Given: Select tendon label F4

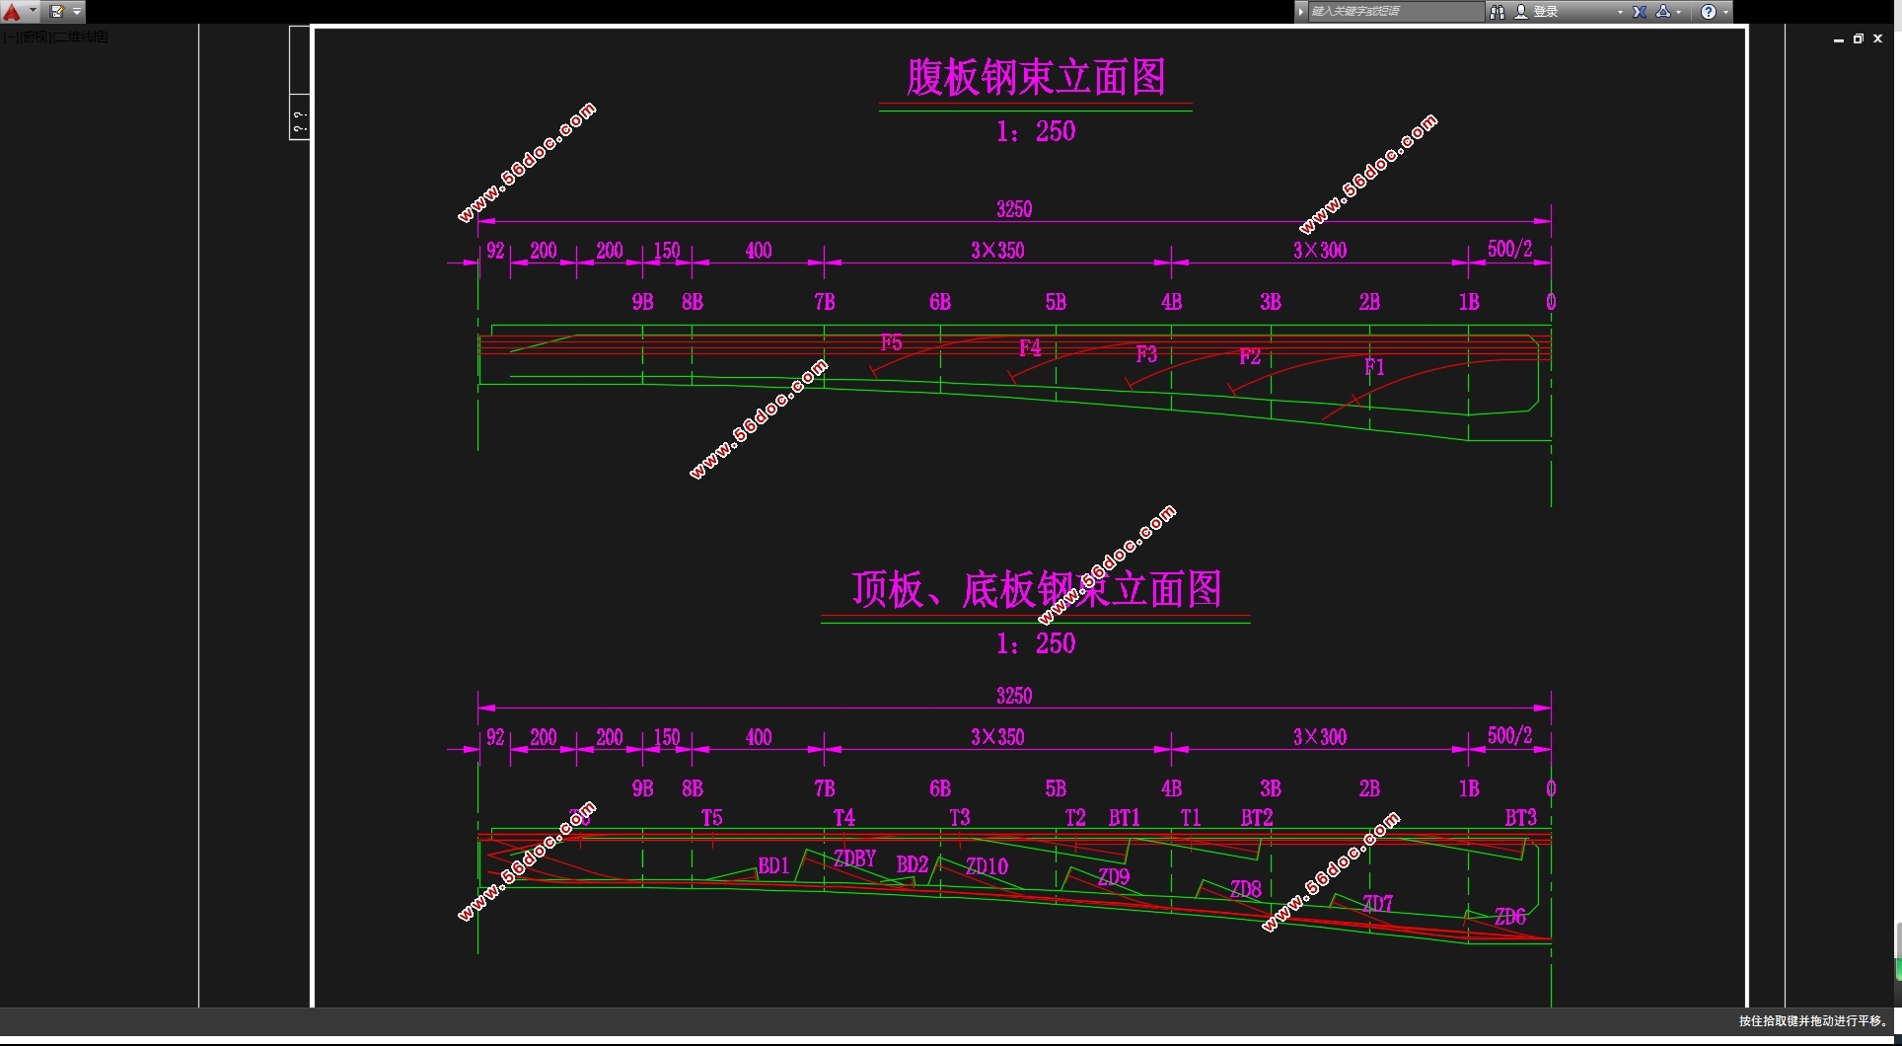Looking at the screenshot, I should [1030, 347].
